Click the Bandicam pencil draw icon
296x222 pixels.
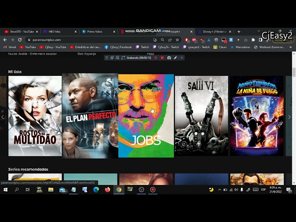pyautogui.click(x=175, y=58)
